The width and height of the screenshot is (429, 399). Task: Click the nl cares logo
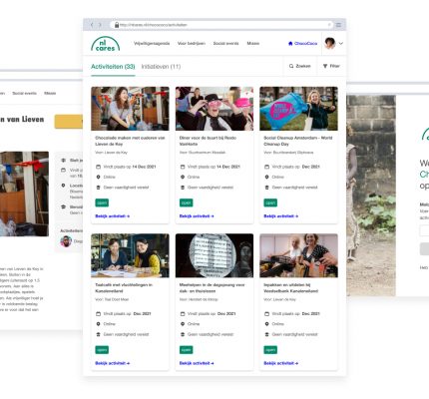tap(105, 44)
